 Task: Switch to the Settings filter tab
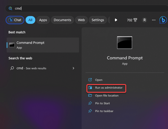[x=98, y=20]
